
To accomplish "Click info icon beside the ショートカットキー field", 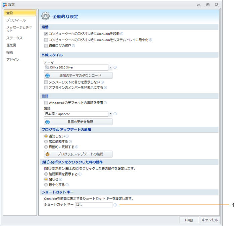I will click(115, 205).
